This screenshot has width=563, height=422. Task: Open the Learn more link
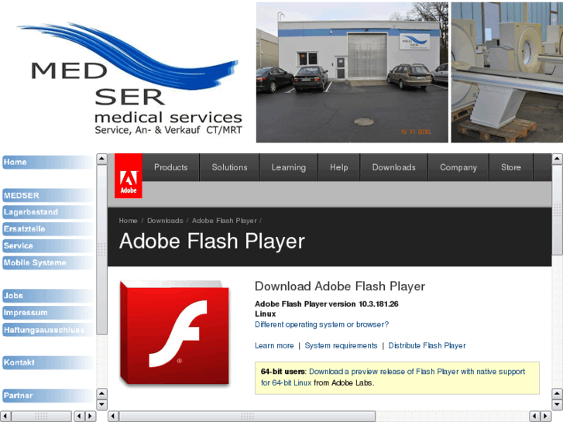coord(274,345)
